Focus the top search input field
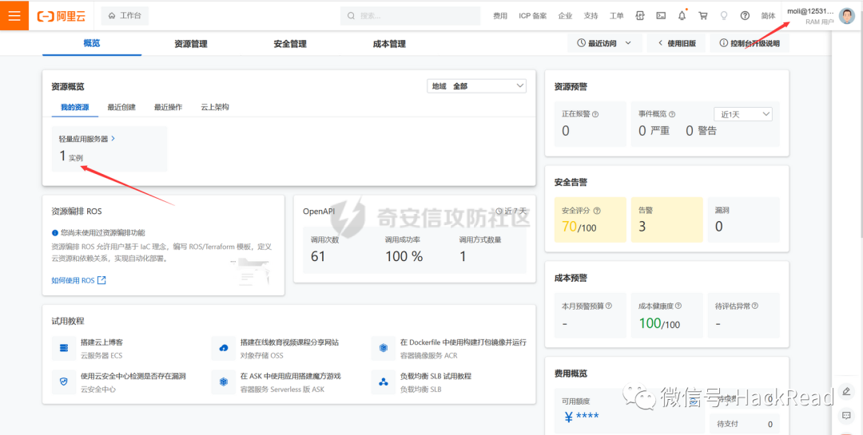The height and width of the screenshot is (435, 863). pyautogui.click(x=410, y=16)
